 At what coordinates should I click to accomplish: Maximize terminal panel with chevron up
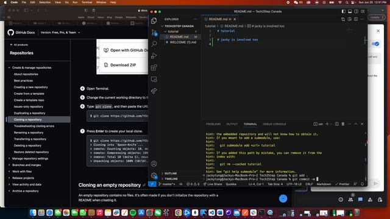pyautogui.click(x=356, y=124)
